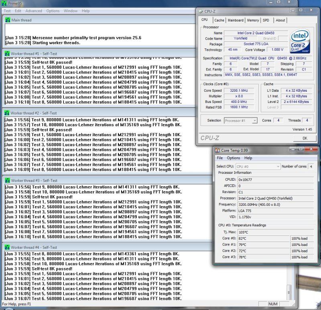Click the Core Temp title bar icon
The height and width of the screenshot is (310, 321).
(x=217, y=151)
